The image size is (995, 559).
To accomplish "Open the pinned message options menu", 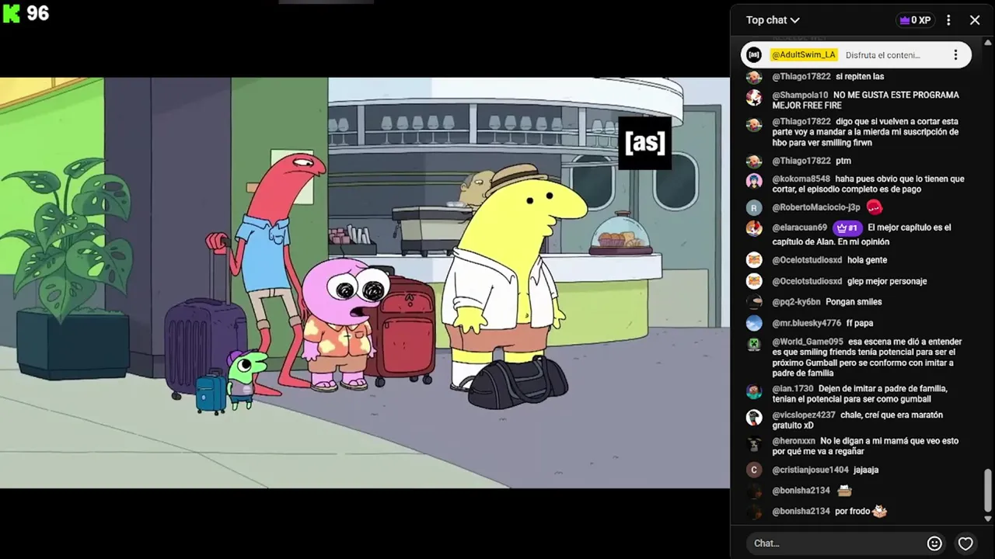I will click(x=955, y=55).
